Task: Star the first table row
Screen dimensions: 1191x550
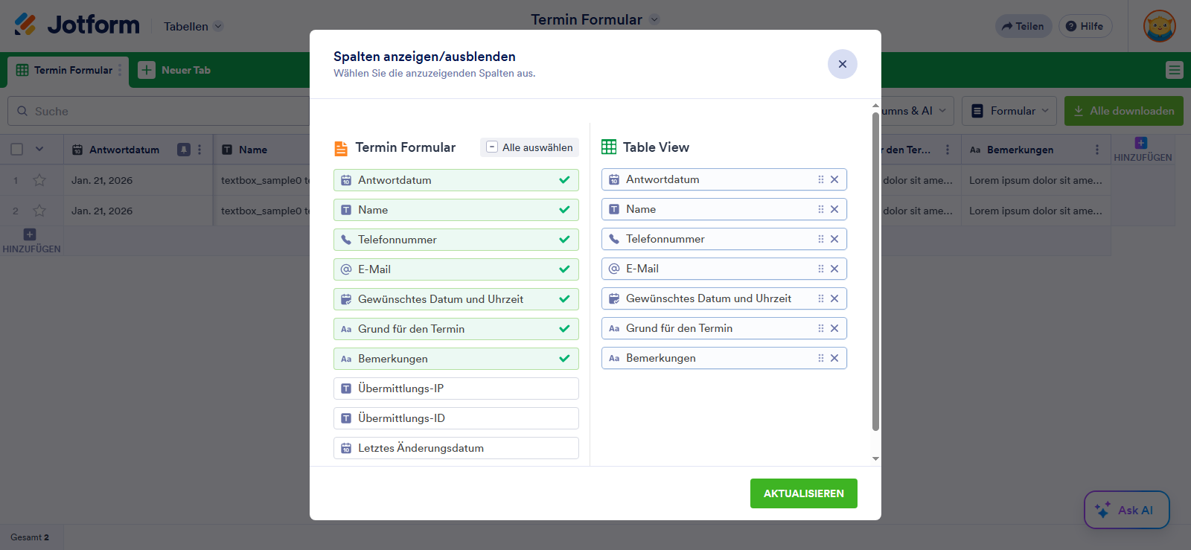Action: tap(39, 180)
